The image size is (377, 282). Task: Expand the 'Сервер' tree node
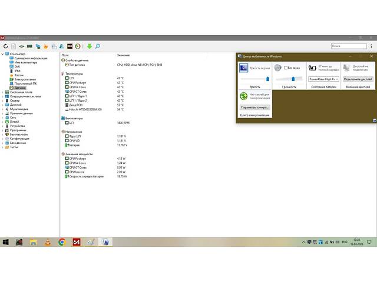tap(2, 100)
